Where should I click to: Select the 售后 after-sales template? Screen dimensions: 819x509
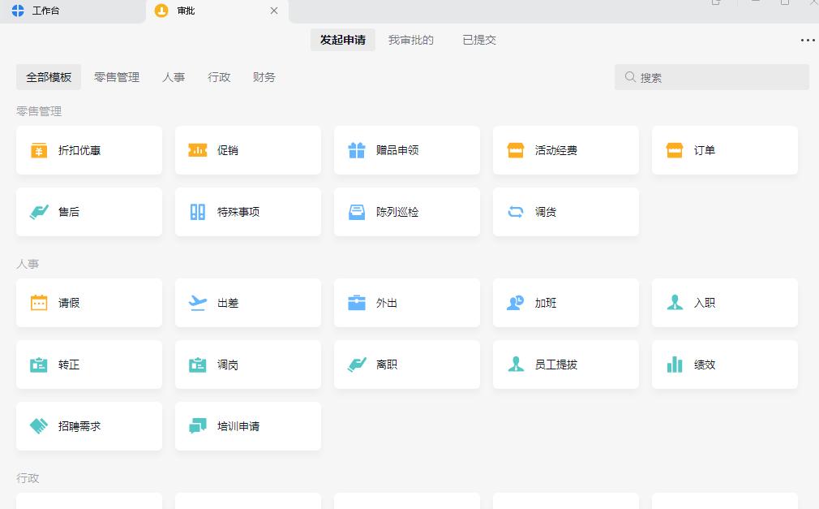coord(88,212)
